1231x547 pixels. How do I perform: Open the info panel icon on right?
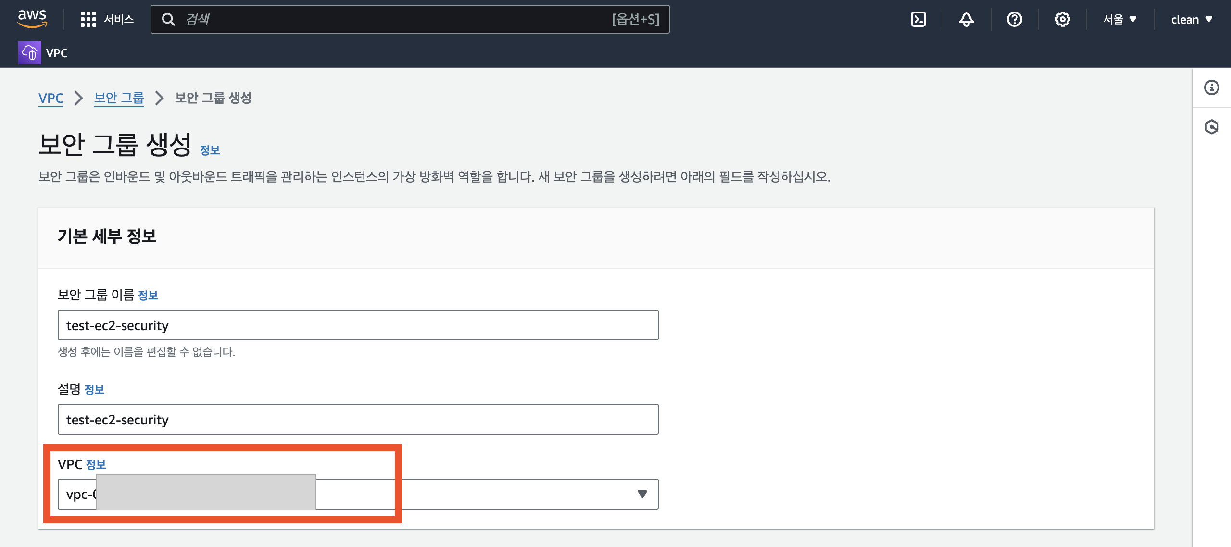point(1211,87)
